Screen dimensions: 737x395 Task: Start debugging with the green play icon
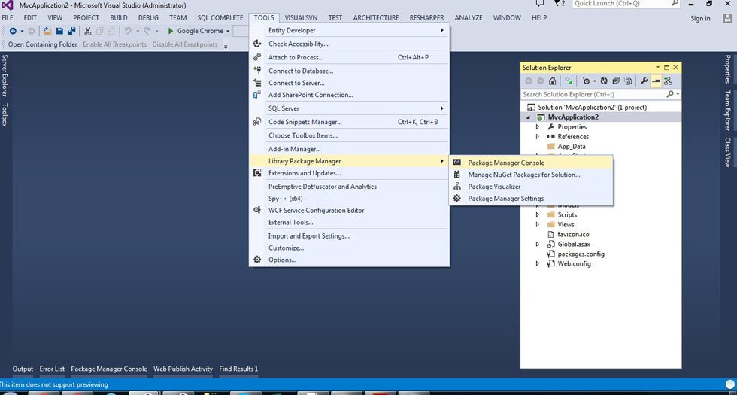pos(171,31)
